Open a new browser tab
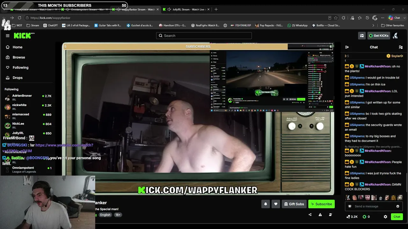 click(216, 10)
